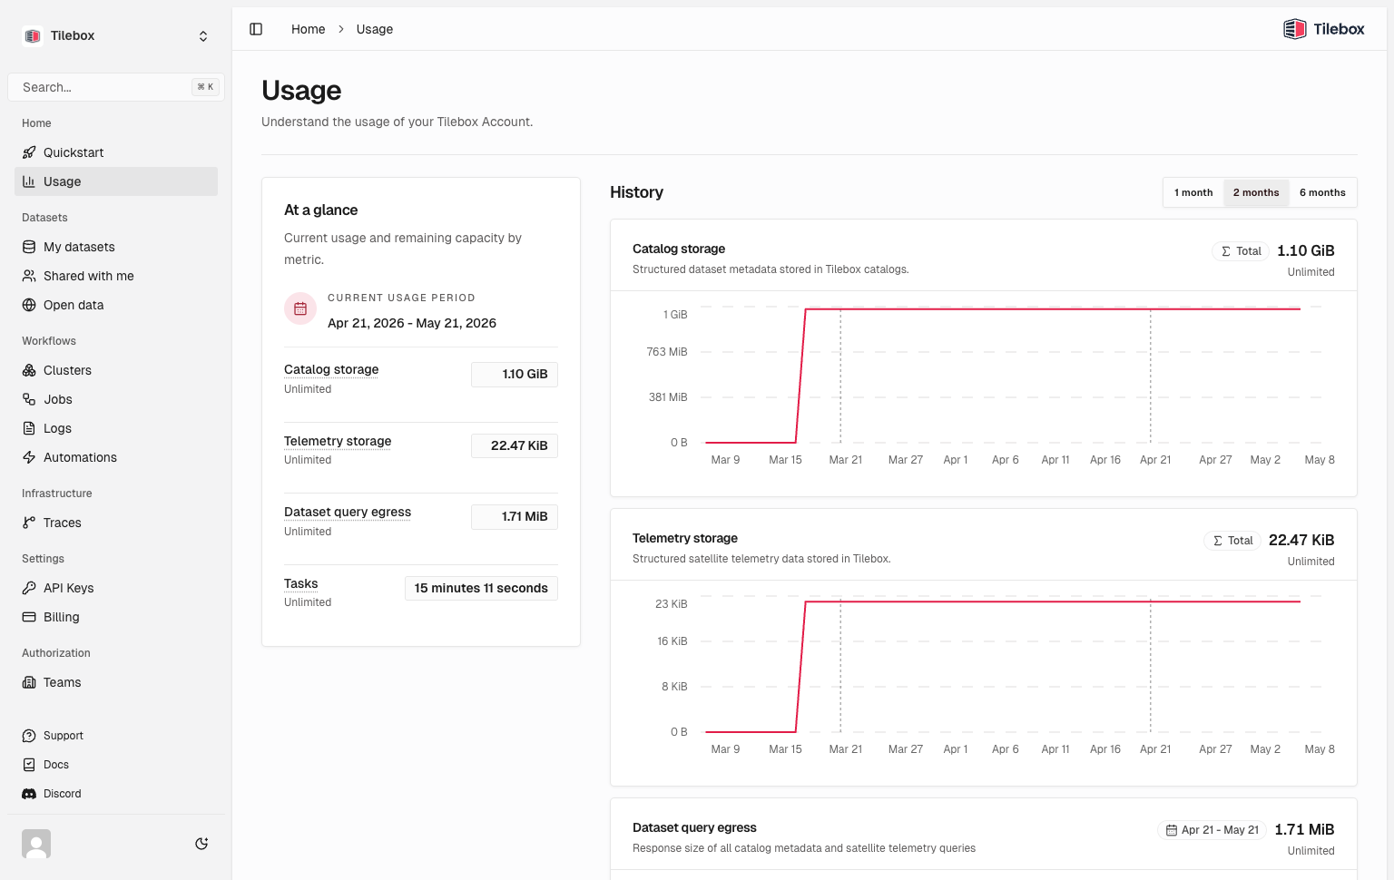1394x880 pixels.
Task: Click the 1.71 MiB value in At a glance
Action: [515, 516]
